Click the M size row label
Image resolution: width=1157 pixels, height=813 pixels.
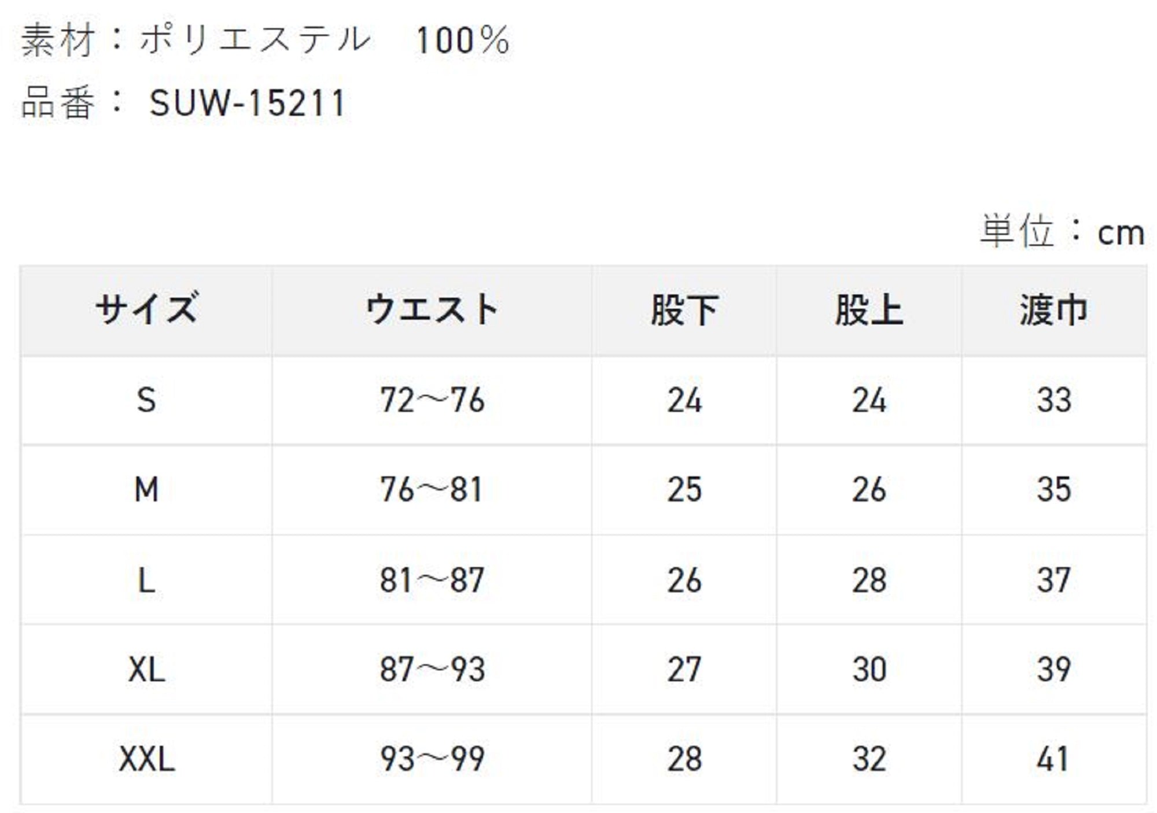tap(146, 490)
